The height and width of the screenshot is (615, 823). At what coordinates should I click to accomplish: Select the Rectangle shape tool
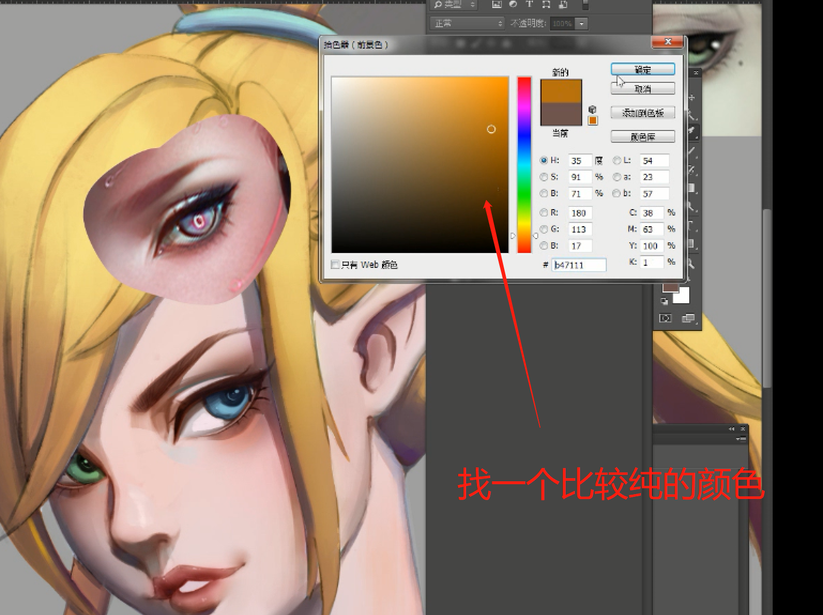click(x=692, y=244)
